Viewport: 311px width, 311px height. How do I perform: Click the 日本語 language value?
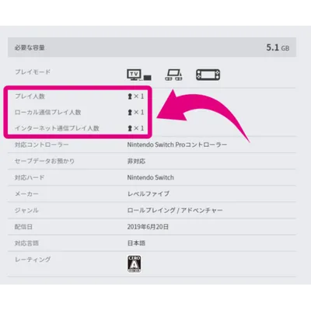136,243
